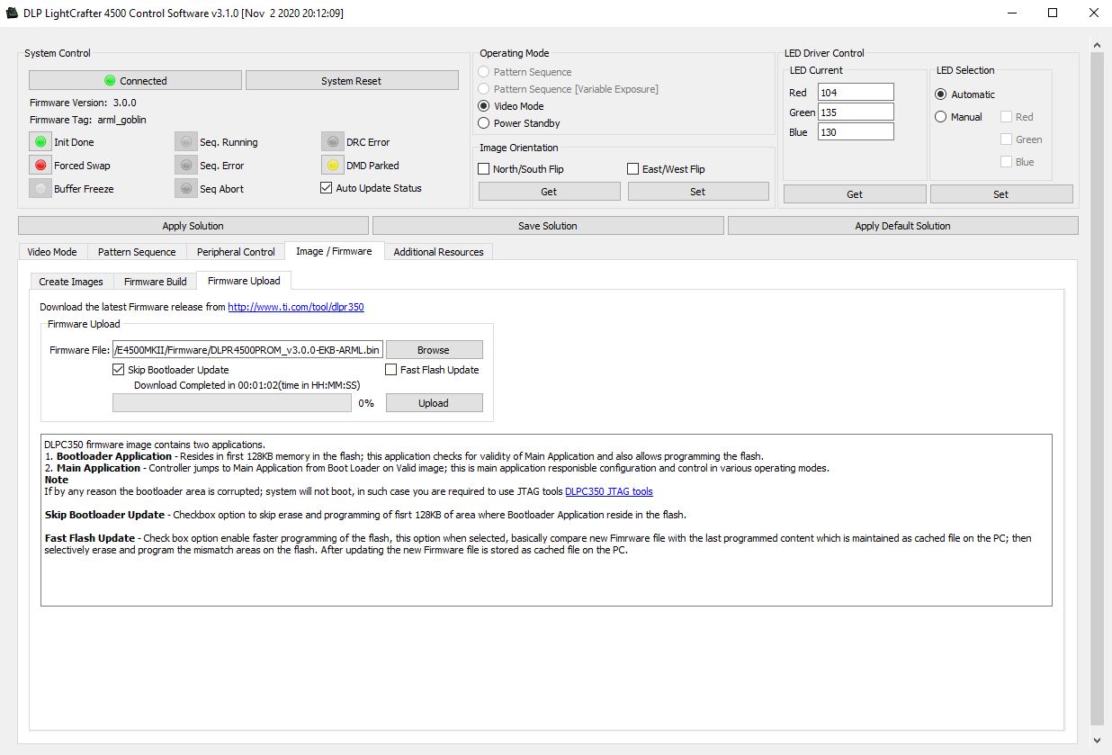Click the Firmware Version 3.0.0 text
The image size is (1112, 755).
pyautogui.click(x=83, y=103)
